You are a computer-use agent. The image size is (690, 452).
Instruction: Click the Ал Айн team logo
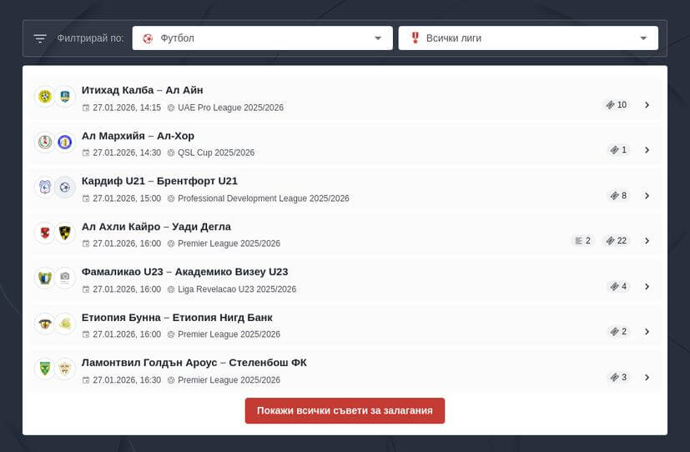point(65,97)
